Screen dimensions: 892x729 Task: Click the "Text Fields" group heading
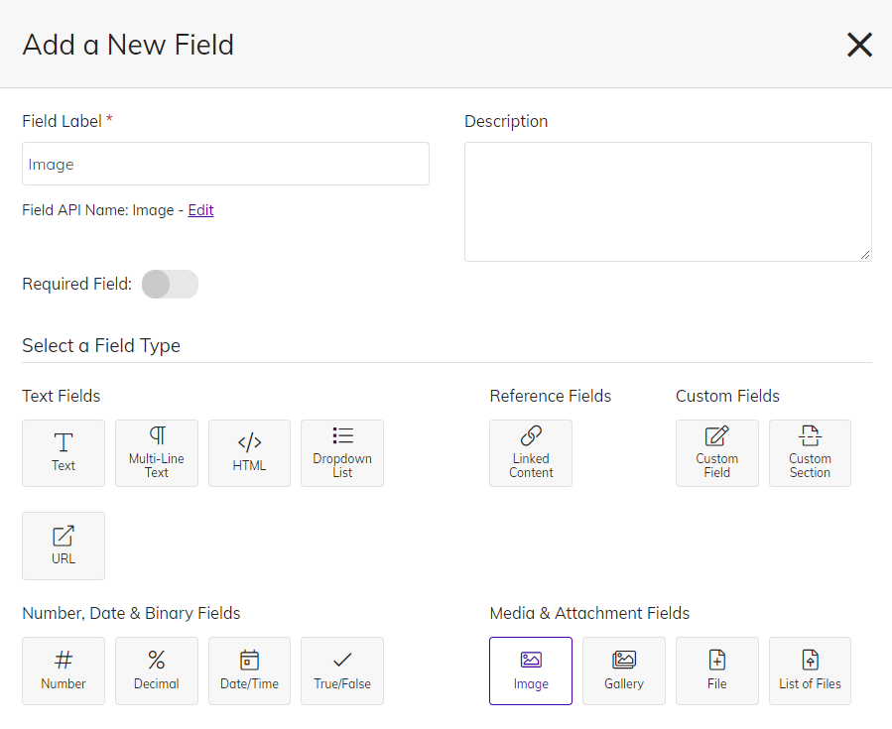click(x=62, y=396)
